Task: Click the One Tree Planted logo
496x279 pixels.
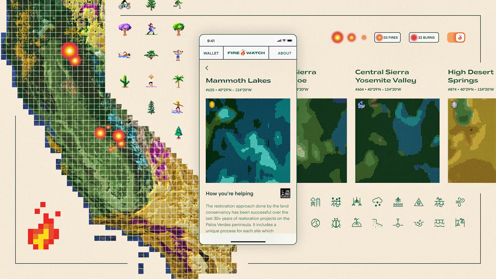Action: (x=285, y=193)
